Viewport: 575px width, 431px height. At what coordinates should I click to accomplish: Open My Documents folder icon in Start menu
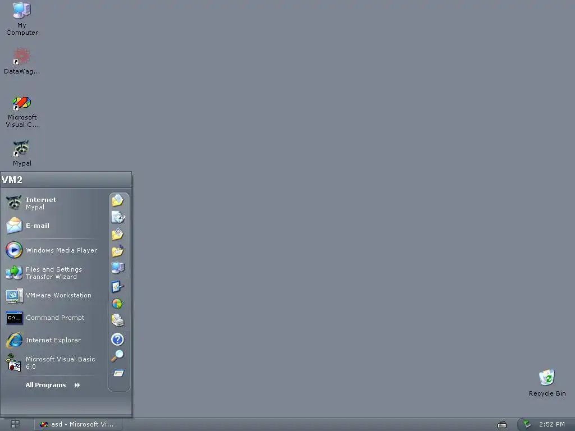coord(118,200)
